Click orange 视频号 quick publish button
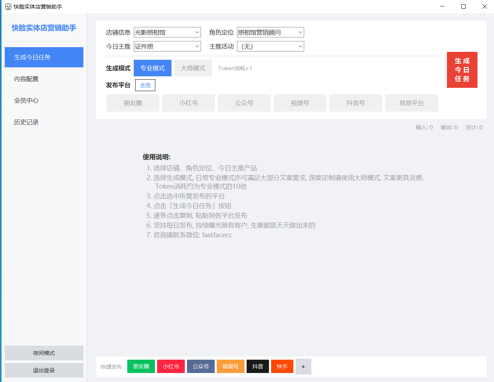 coord(230,367)
